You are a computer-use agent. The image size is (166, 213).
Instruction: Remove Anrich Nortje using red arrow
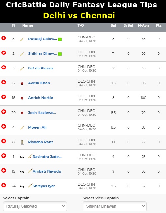(x=4, y=97)
